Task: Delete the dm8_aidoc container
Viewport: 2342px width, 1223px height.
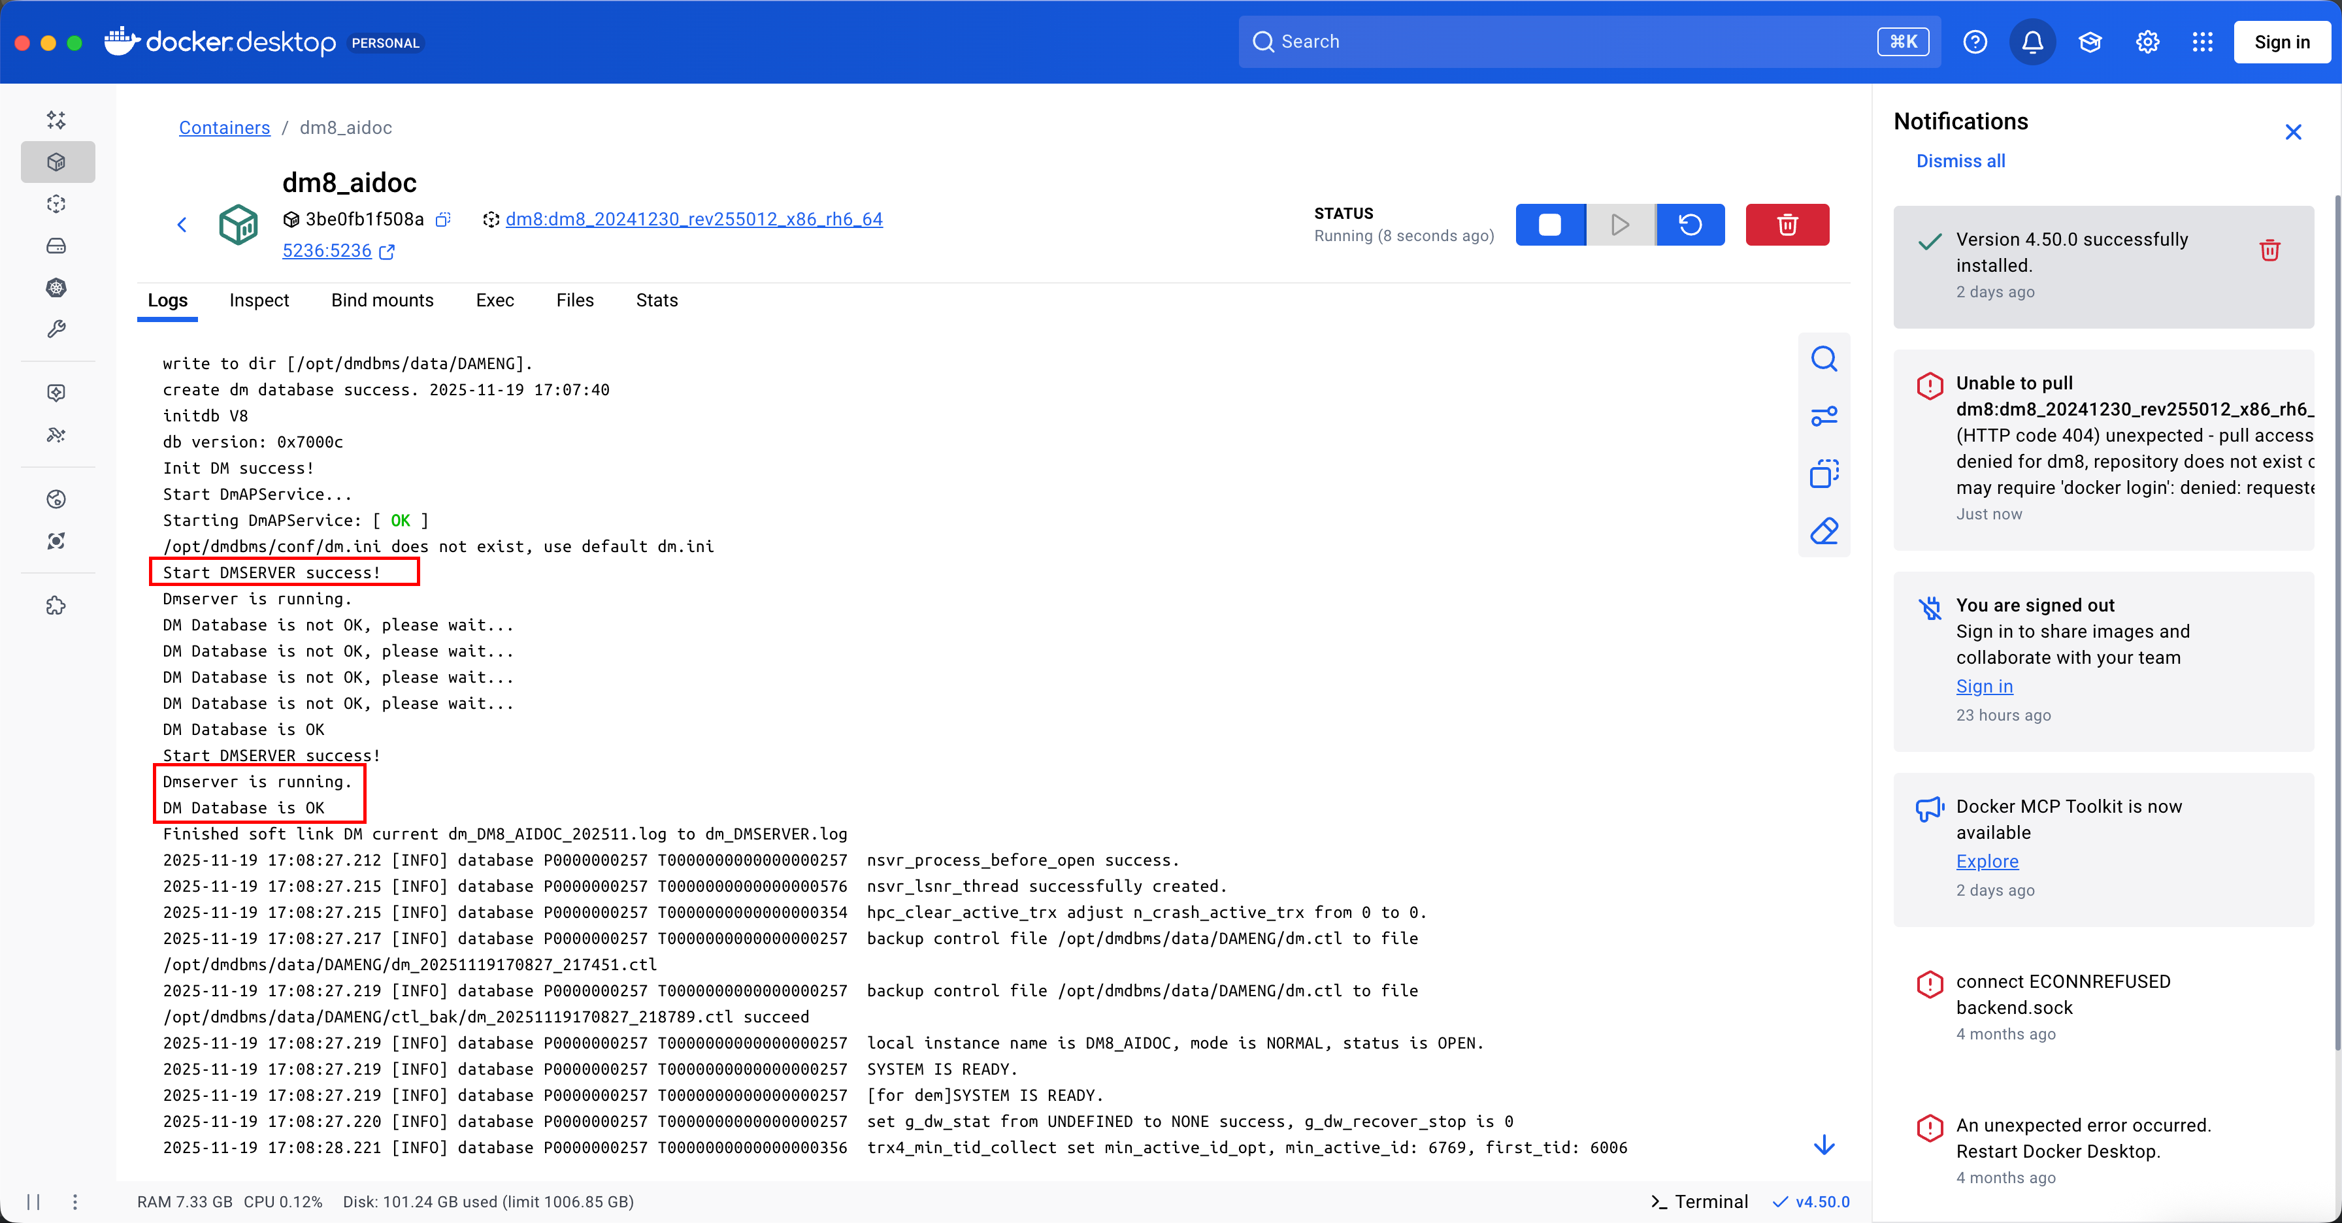Action: (1787, 225)
